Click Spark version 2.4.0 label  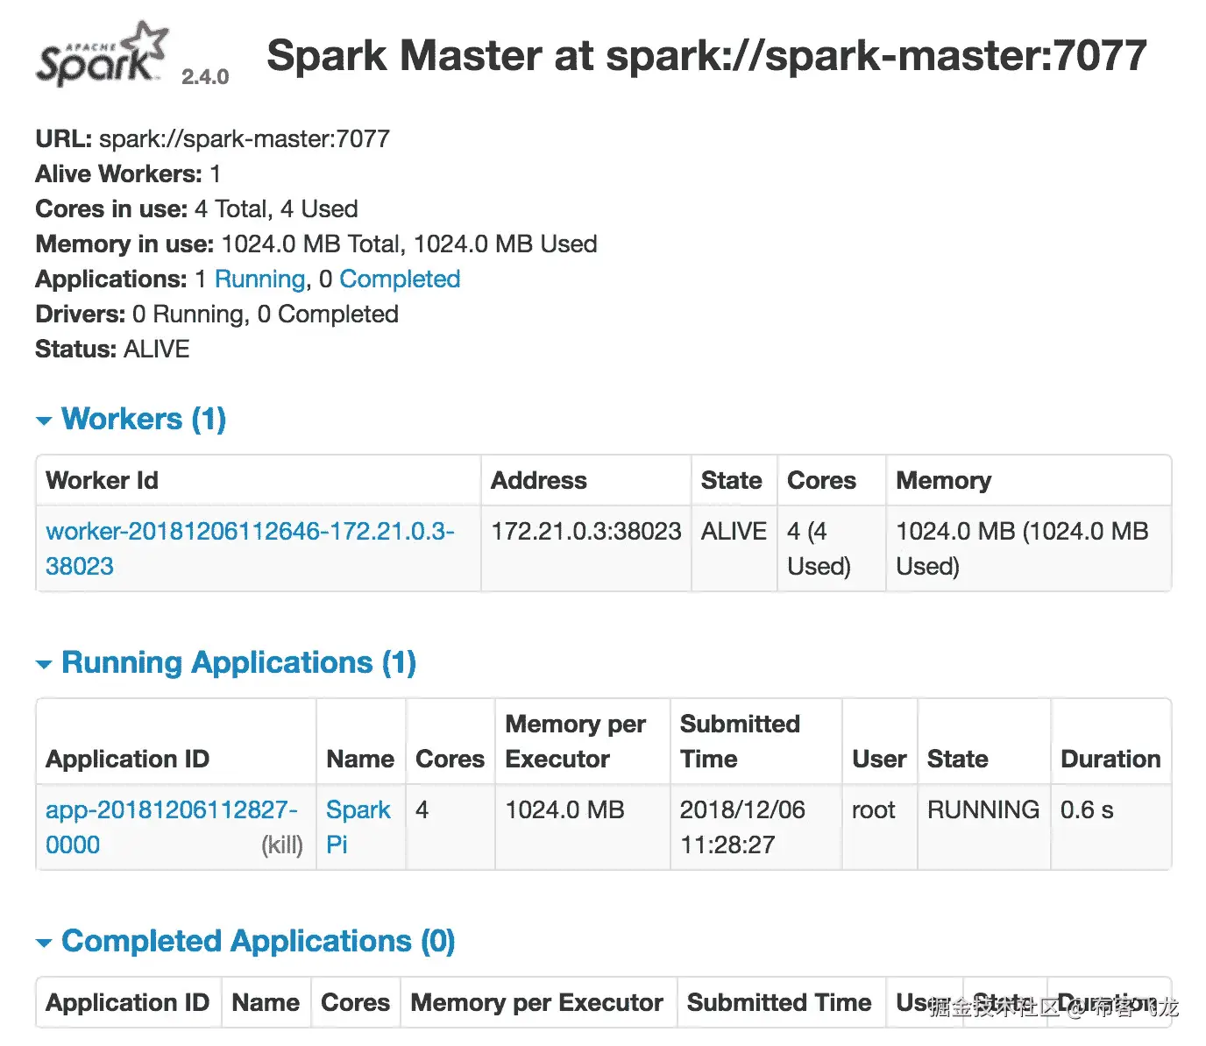click(x=205, y=77)
